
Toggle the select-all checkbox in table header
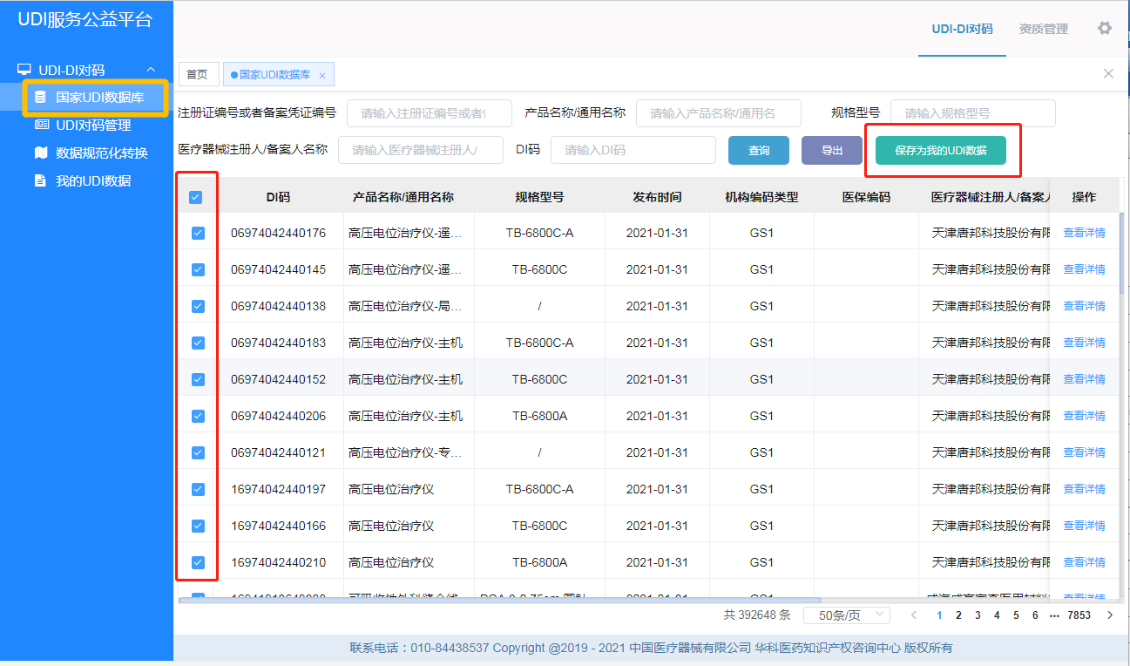pyautogui.click(x=195, y=197)
